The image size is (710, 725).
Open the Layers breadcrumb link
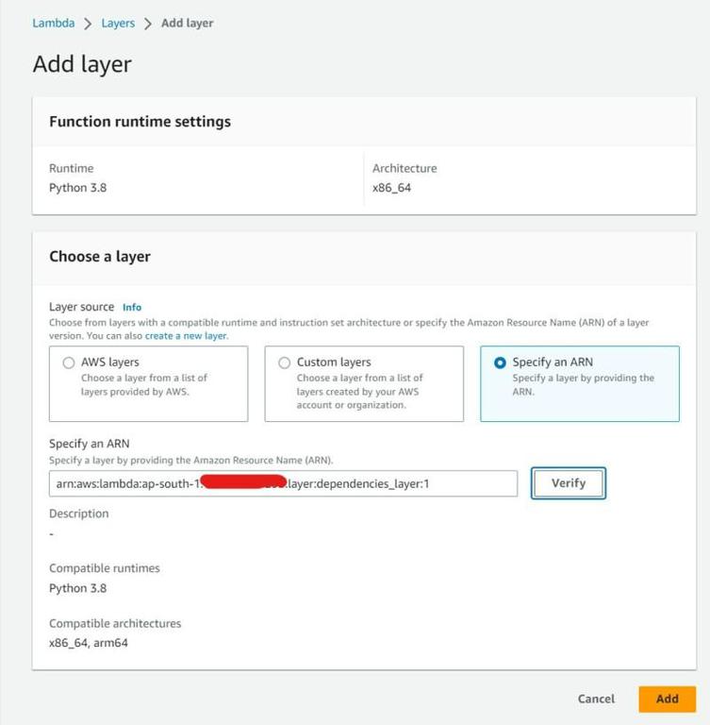click(118, 23)
